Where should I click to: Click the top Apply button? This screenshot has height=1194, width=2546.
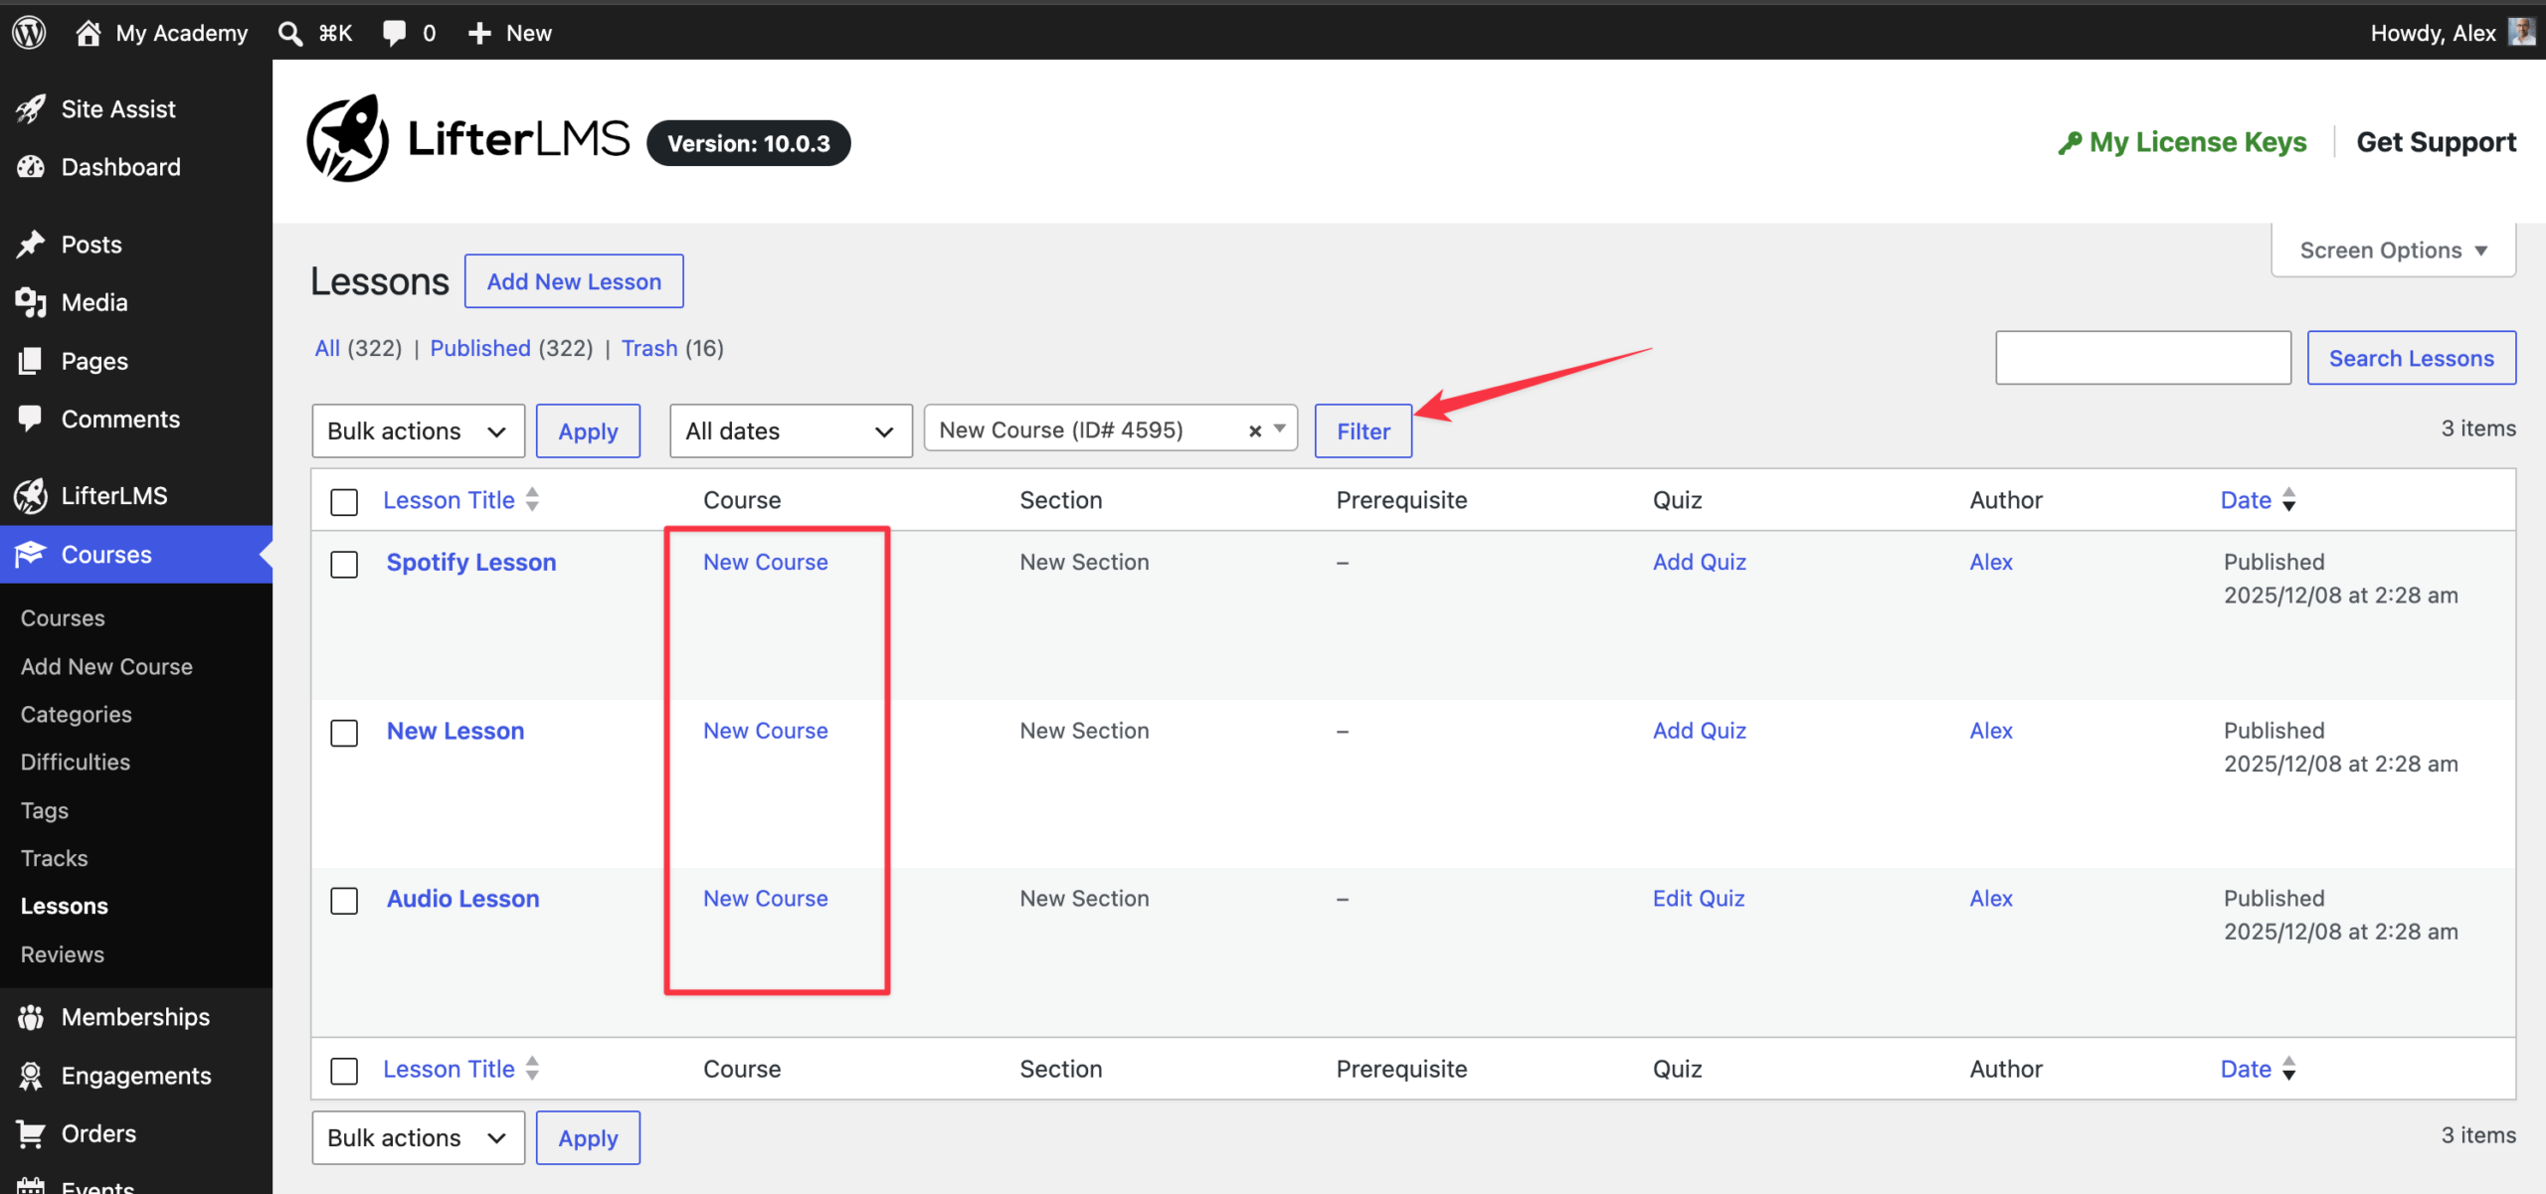coord(588,430)
